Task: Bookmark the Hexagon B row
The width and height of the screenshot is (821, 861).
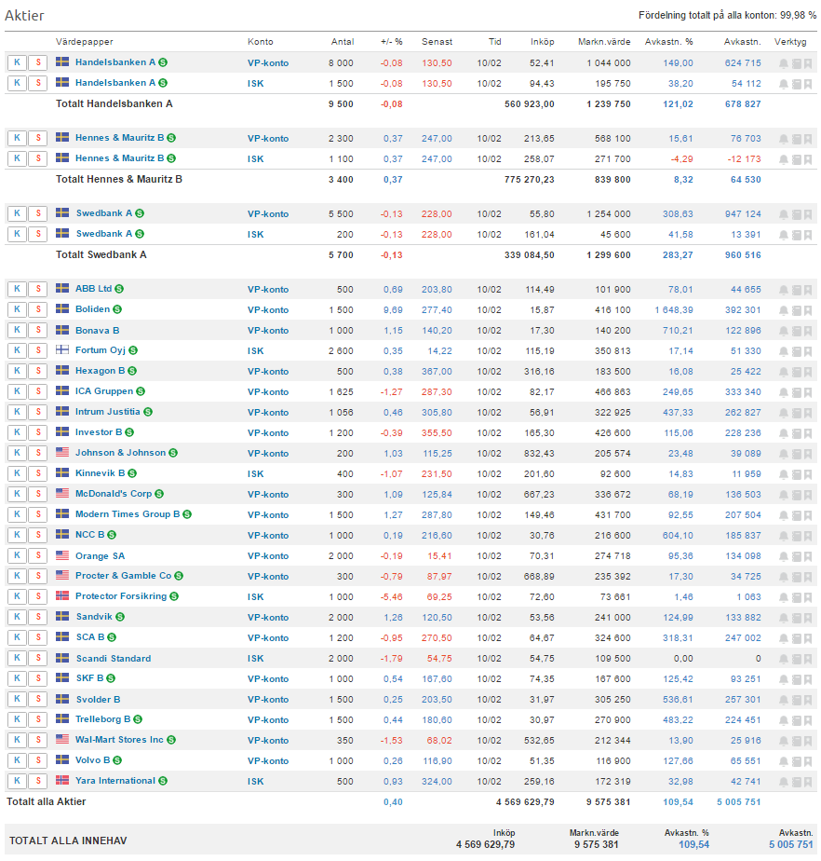Action: point(808,372)
